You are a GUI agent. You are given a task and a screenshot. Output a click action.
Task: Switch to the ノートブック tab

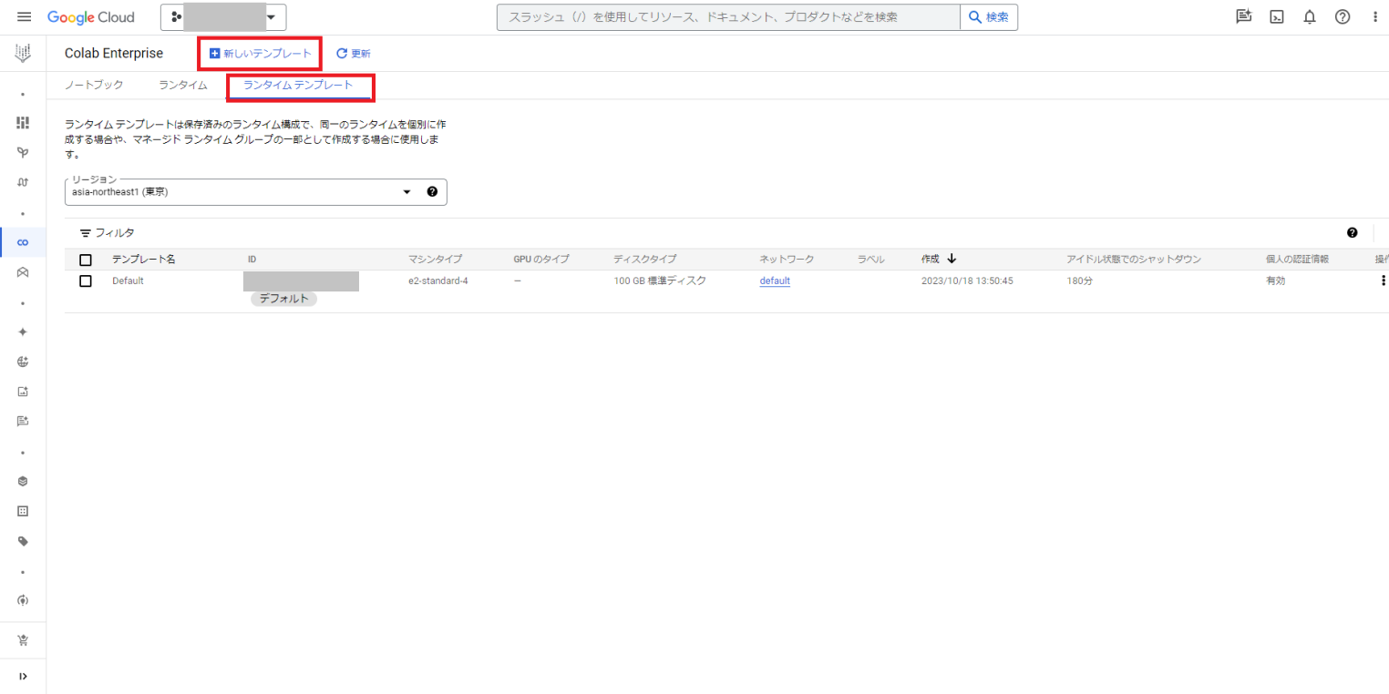pos(94,85)
